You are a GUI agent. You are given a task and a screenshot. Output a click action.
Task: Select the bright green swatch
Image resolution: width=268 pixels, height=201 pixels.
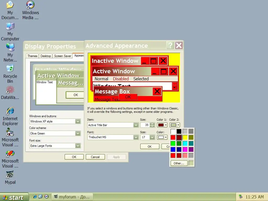tap(173, 143)
